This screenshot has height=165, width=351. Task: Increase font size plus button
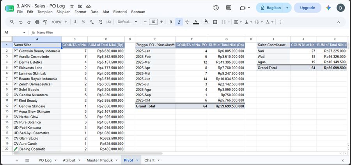point(161,22)
